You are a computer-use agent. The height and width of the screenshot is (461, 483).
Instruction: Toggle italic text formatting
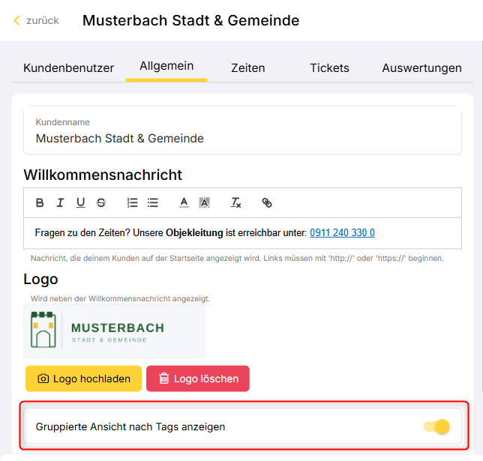[60, 203]
